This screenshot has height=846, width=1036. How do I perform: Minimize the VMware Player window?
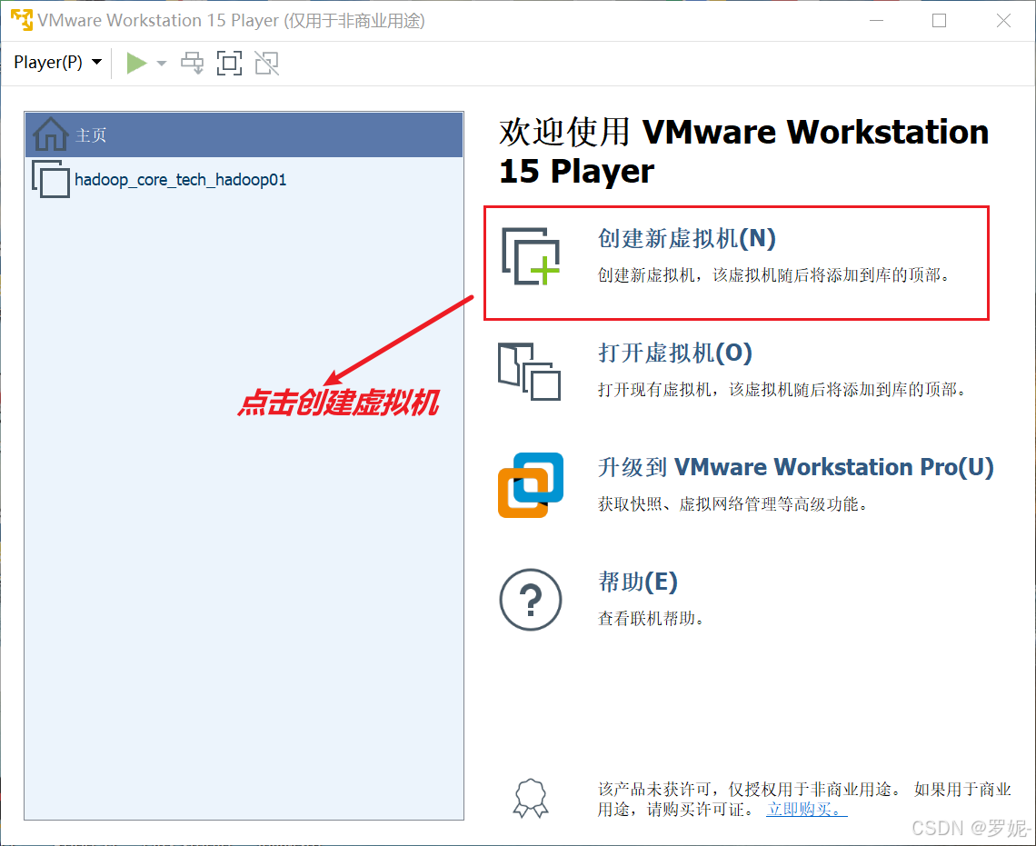click(877, 21)
